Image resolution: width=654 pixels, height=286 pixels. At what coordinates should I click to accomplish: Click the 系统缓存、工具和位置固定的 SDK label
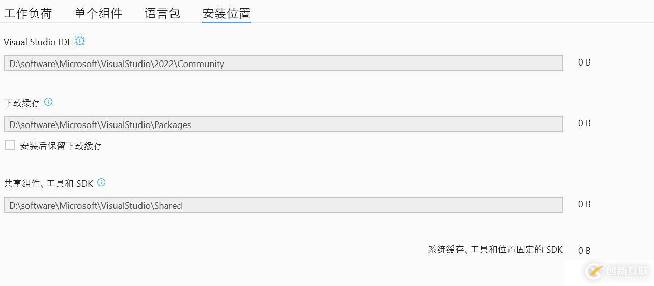coord(495,250)
